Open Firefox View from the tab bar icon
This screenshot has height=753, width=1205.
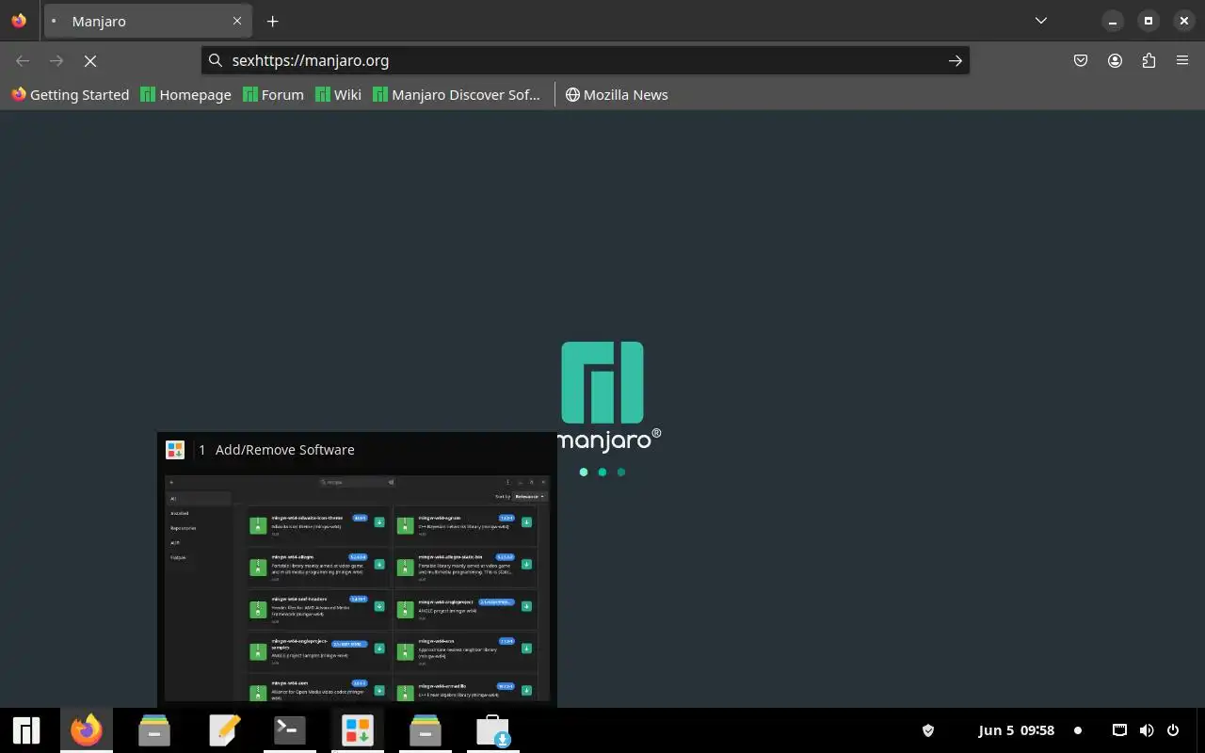click(19, 21)
